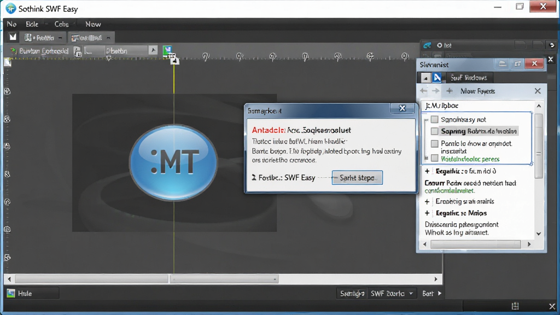Open the 'Rettitt' toolbar dropdown arrow
The height and width of the screenshot is (315, 560).
click(60, 38)
